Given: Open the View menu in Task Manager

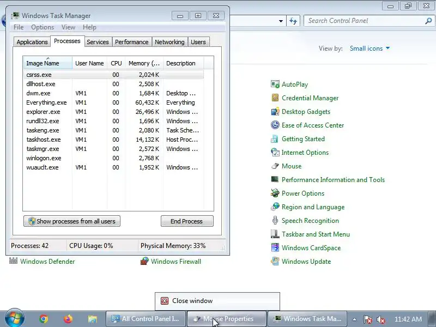Looking at the screenshot, I should pyautogui.click(x=69, y=27).
